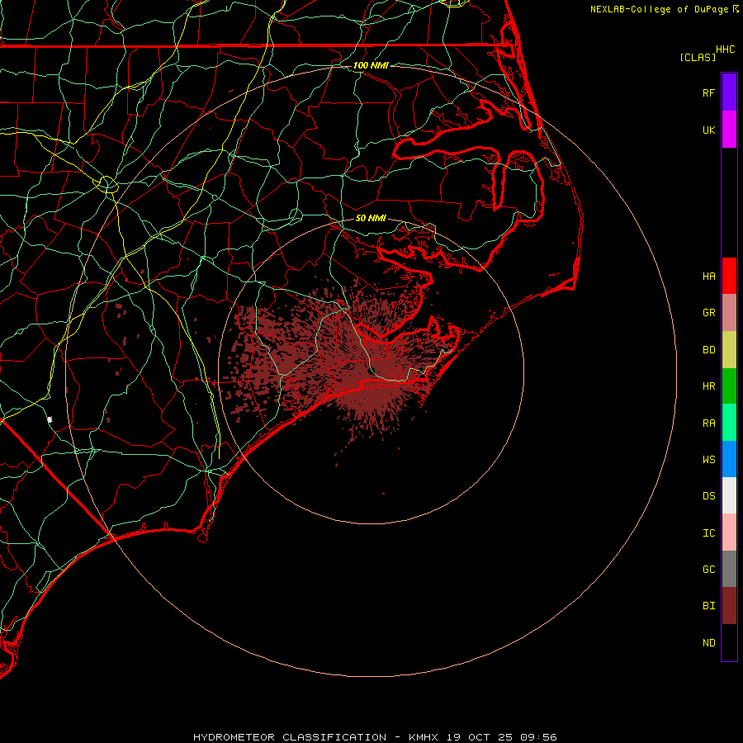Click the HHC product code label
This screenshot has width=743, height=743.
coord(726,50)
